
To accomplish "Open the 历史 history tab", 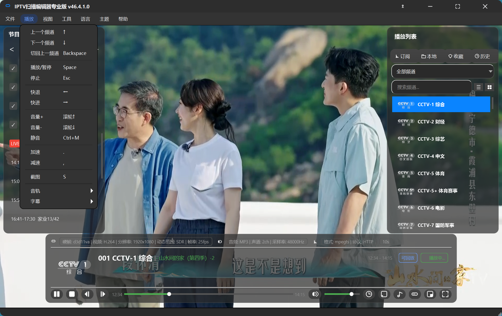I will pyautogui.click(x=482, y=56).
